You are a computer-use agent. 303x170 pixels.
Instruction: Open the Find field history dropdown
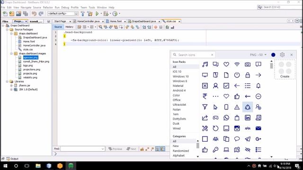pyautogui.click(x=103, y=149)
